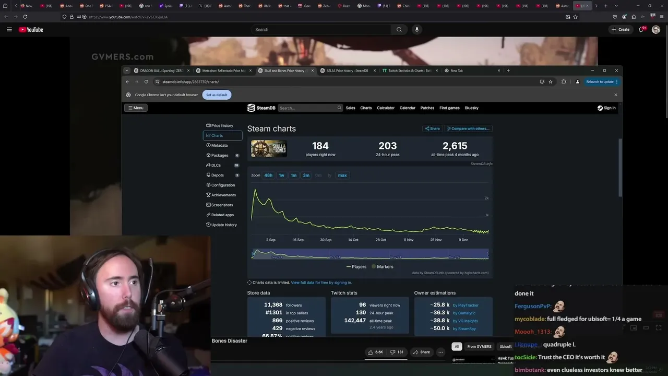Switch to ATLAS Price history tab
This screenshot has height=376, width=668.
[348, 70]
